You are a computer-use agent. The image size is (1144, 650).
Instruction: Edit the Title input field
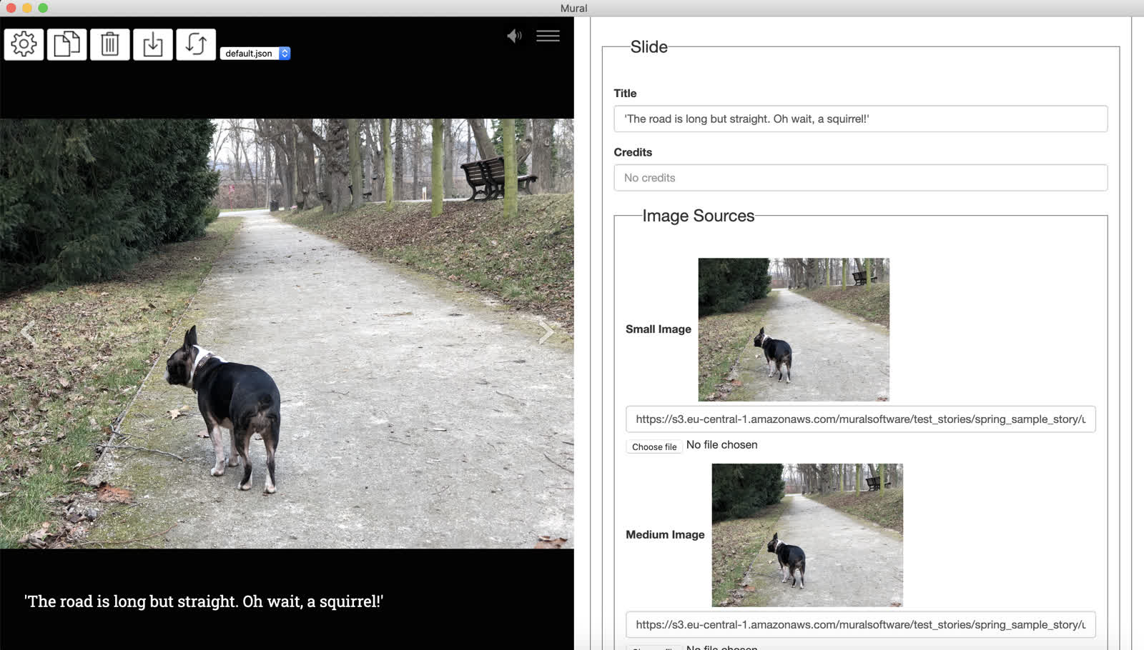860,119
